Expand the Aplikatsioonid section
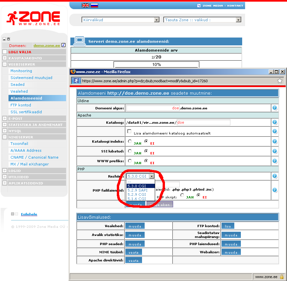287x281 pixels. coord(5,183)
